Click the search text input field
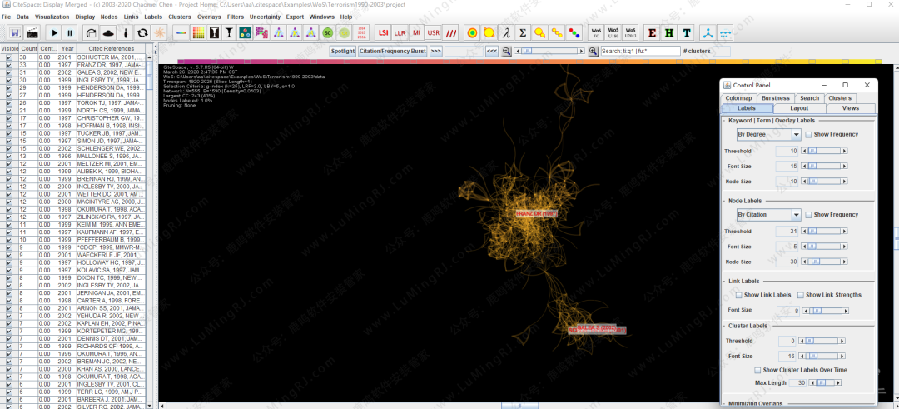The width and height of the screenshot is (899, 409). pyautogui.click(x=638, y=51)
